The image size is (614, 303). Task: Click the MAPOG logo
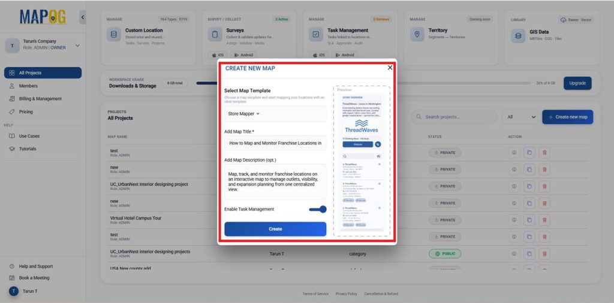[43, 17]
